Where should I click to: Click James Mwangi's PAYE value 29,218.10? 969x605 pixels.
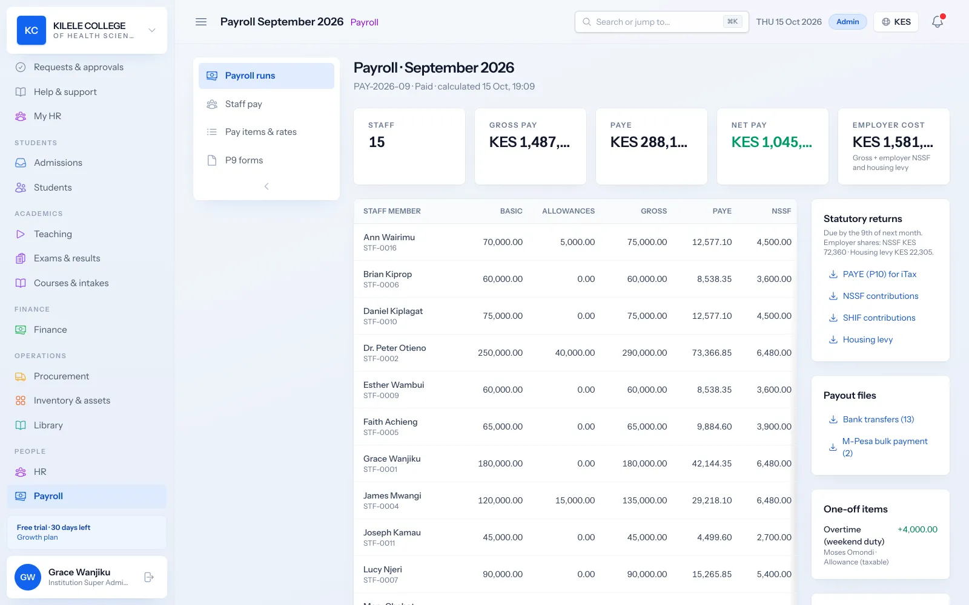pyautogui.click(x=712, y=500)
